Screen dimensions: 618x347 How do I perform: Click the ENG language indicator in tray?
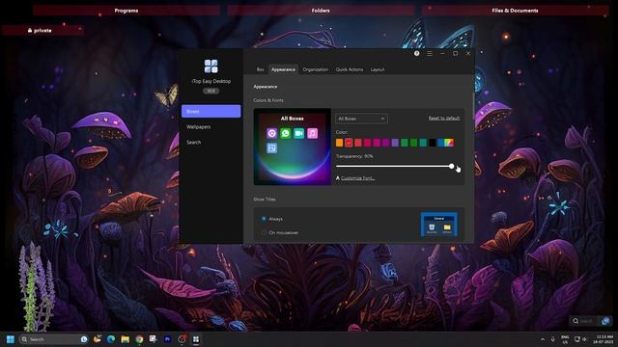pos(565,339)
